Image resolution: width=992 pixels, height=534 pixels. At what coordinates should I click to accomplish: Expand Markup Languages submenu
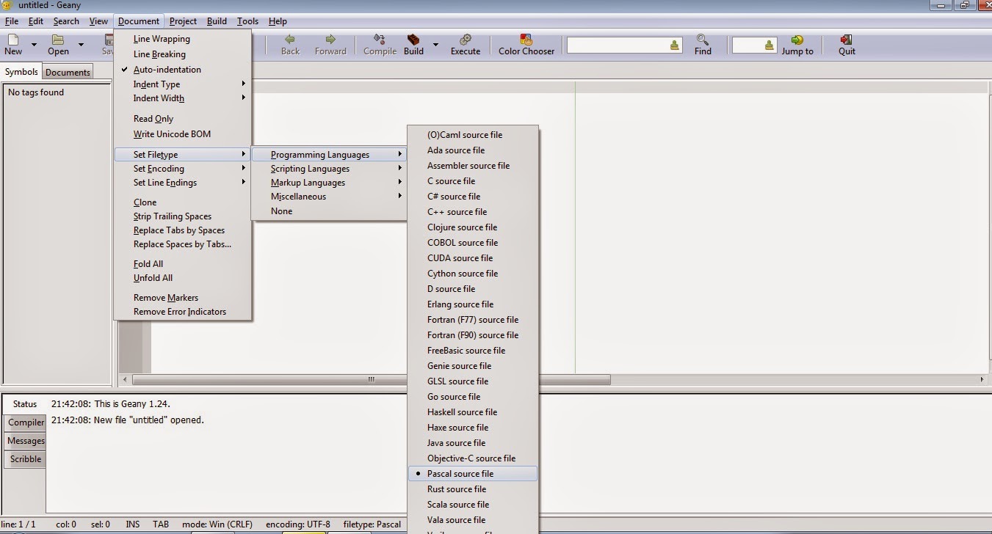pyautogui.click(x=329, y=183)
